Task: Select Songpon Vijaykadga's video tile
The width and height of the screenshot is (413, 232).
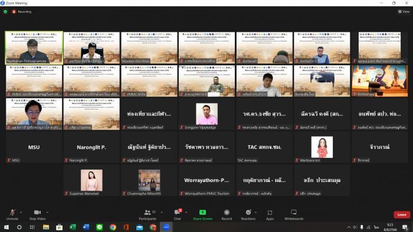Action: pyautogui.click(x=206, y=114)
